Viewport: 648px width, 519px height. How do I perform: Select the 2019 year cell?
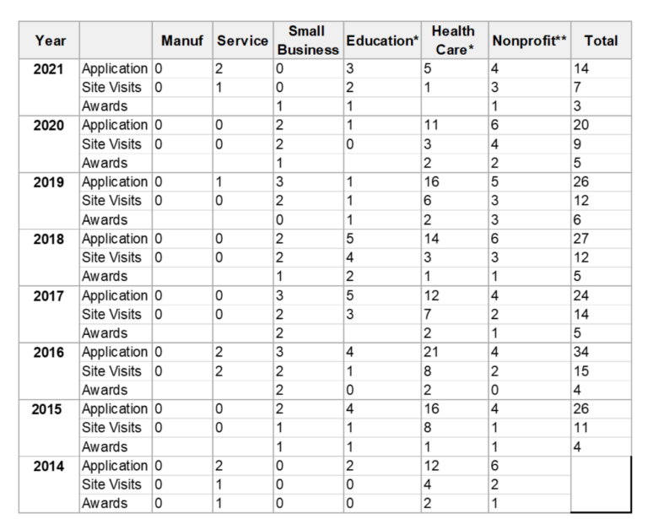click(x=49, y=182)
